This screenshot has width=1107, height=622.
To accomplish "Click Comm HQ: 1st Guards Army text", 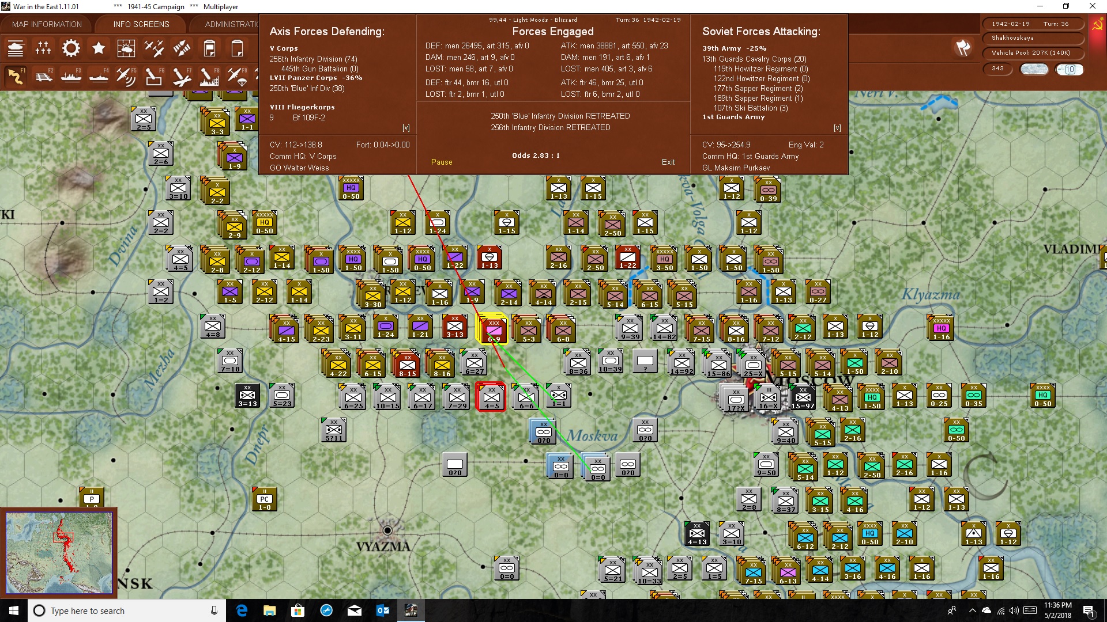I will 750,157.
